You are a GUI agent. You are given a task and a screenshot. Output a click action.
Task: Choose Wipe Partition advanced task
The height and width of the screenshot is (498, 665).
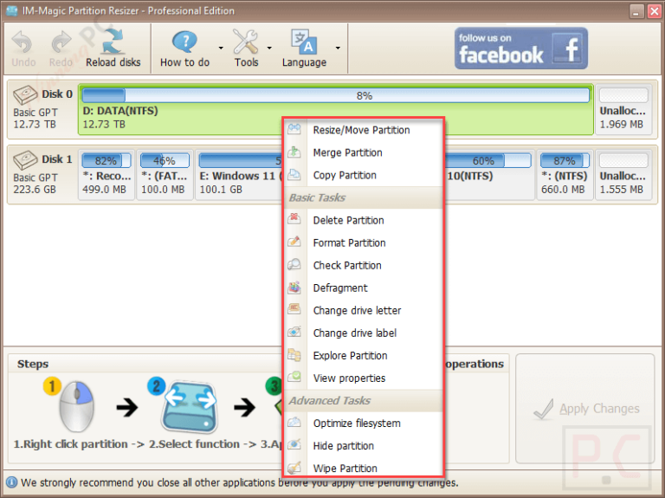pyautogui.click(x=364, y=468)
